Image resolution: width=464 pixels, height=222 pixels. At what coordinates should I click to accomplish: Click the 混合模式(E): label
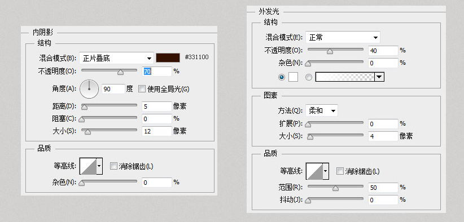click(x=284, y=38)
